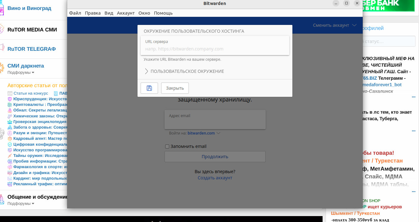
Task: Follow the Создать аккаунт link
Action: 215,178
